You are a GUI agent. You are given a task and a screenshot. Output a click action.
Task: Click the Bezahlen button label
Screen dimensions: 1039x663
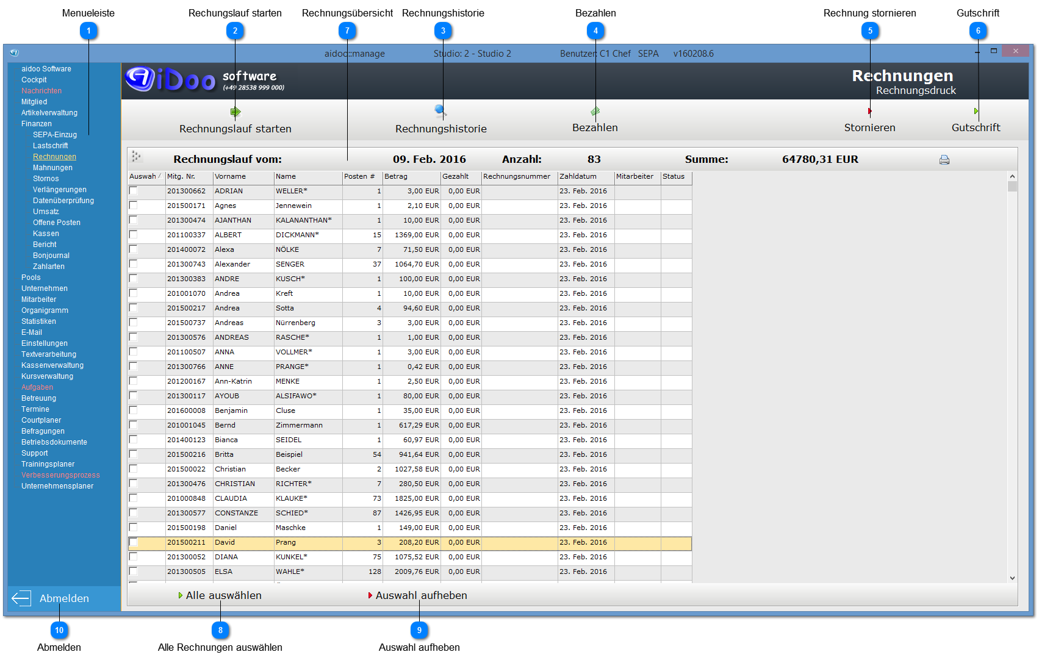point(595,127)
